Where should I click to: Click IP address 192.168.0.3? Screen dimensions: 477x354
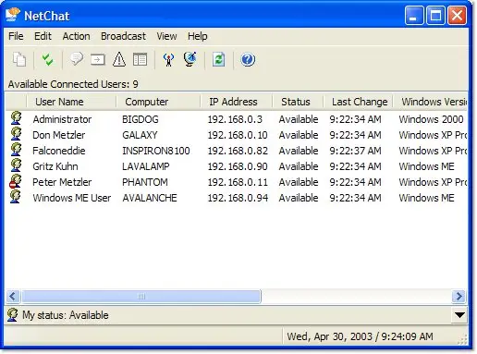235,119
